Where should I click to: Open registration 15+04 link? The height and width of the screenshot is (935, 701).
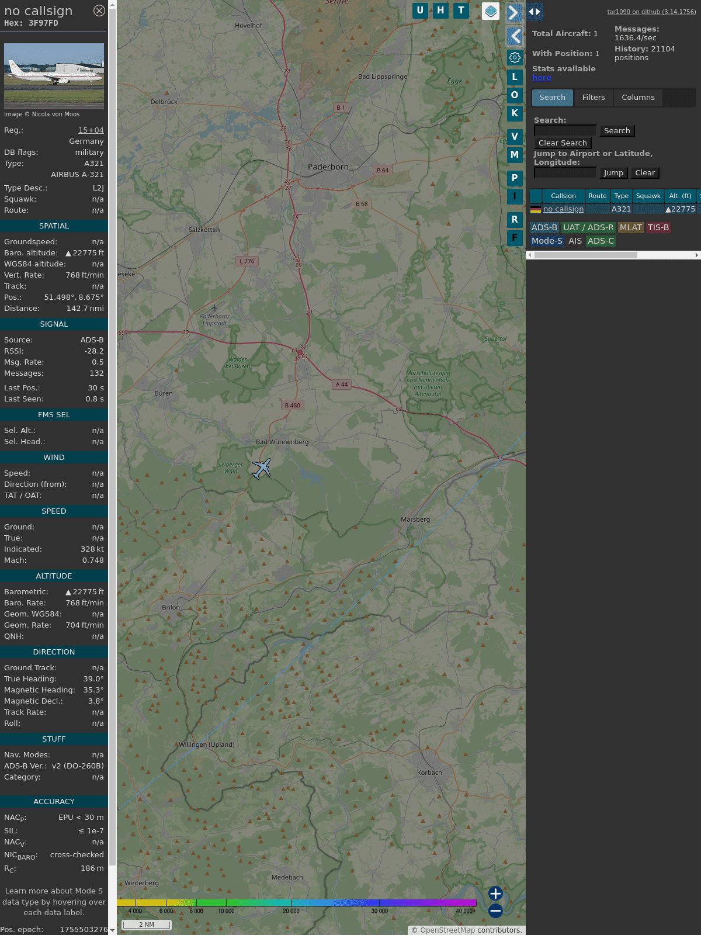pyautogui.click(x=91, y=130)
